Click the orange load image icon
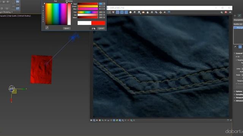This screenshot has width=243, height=136. 143,12
